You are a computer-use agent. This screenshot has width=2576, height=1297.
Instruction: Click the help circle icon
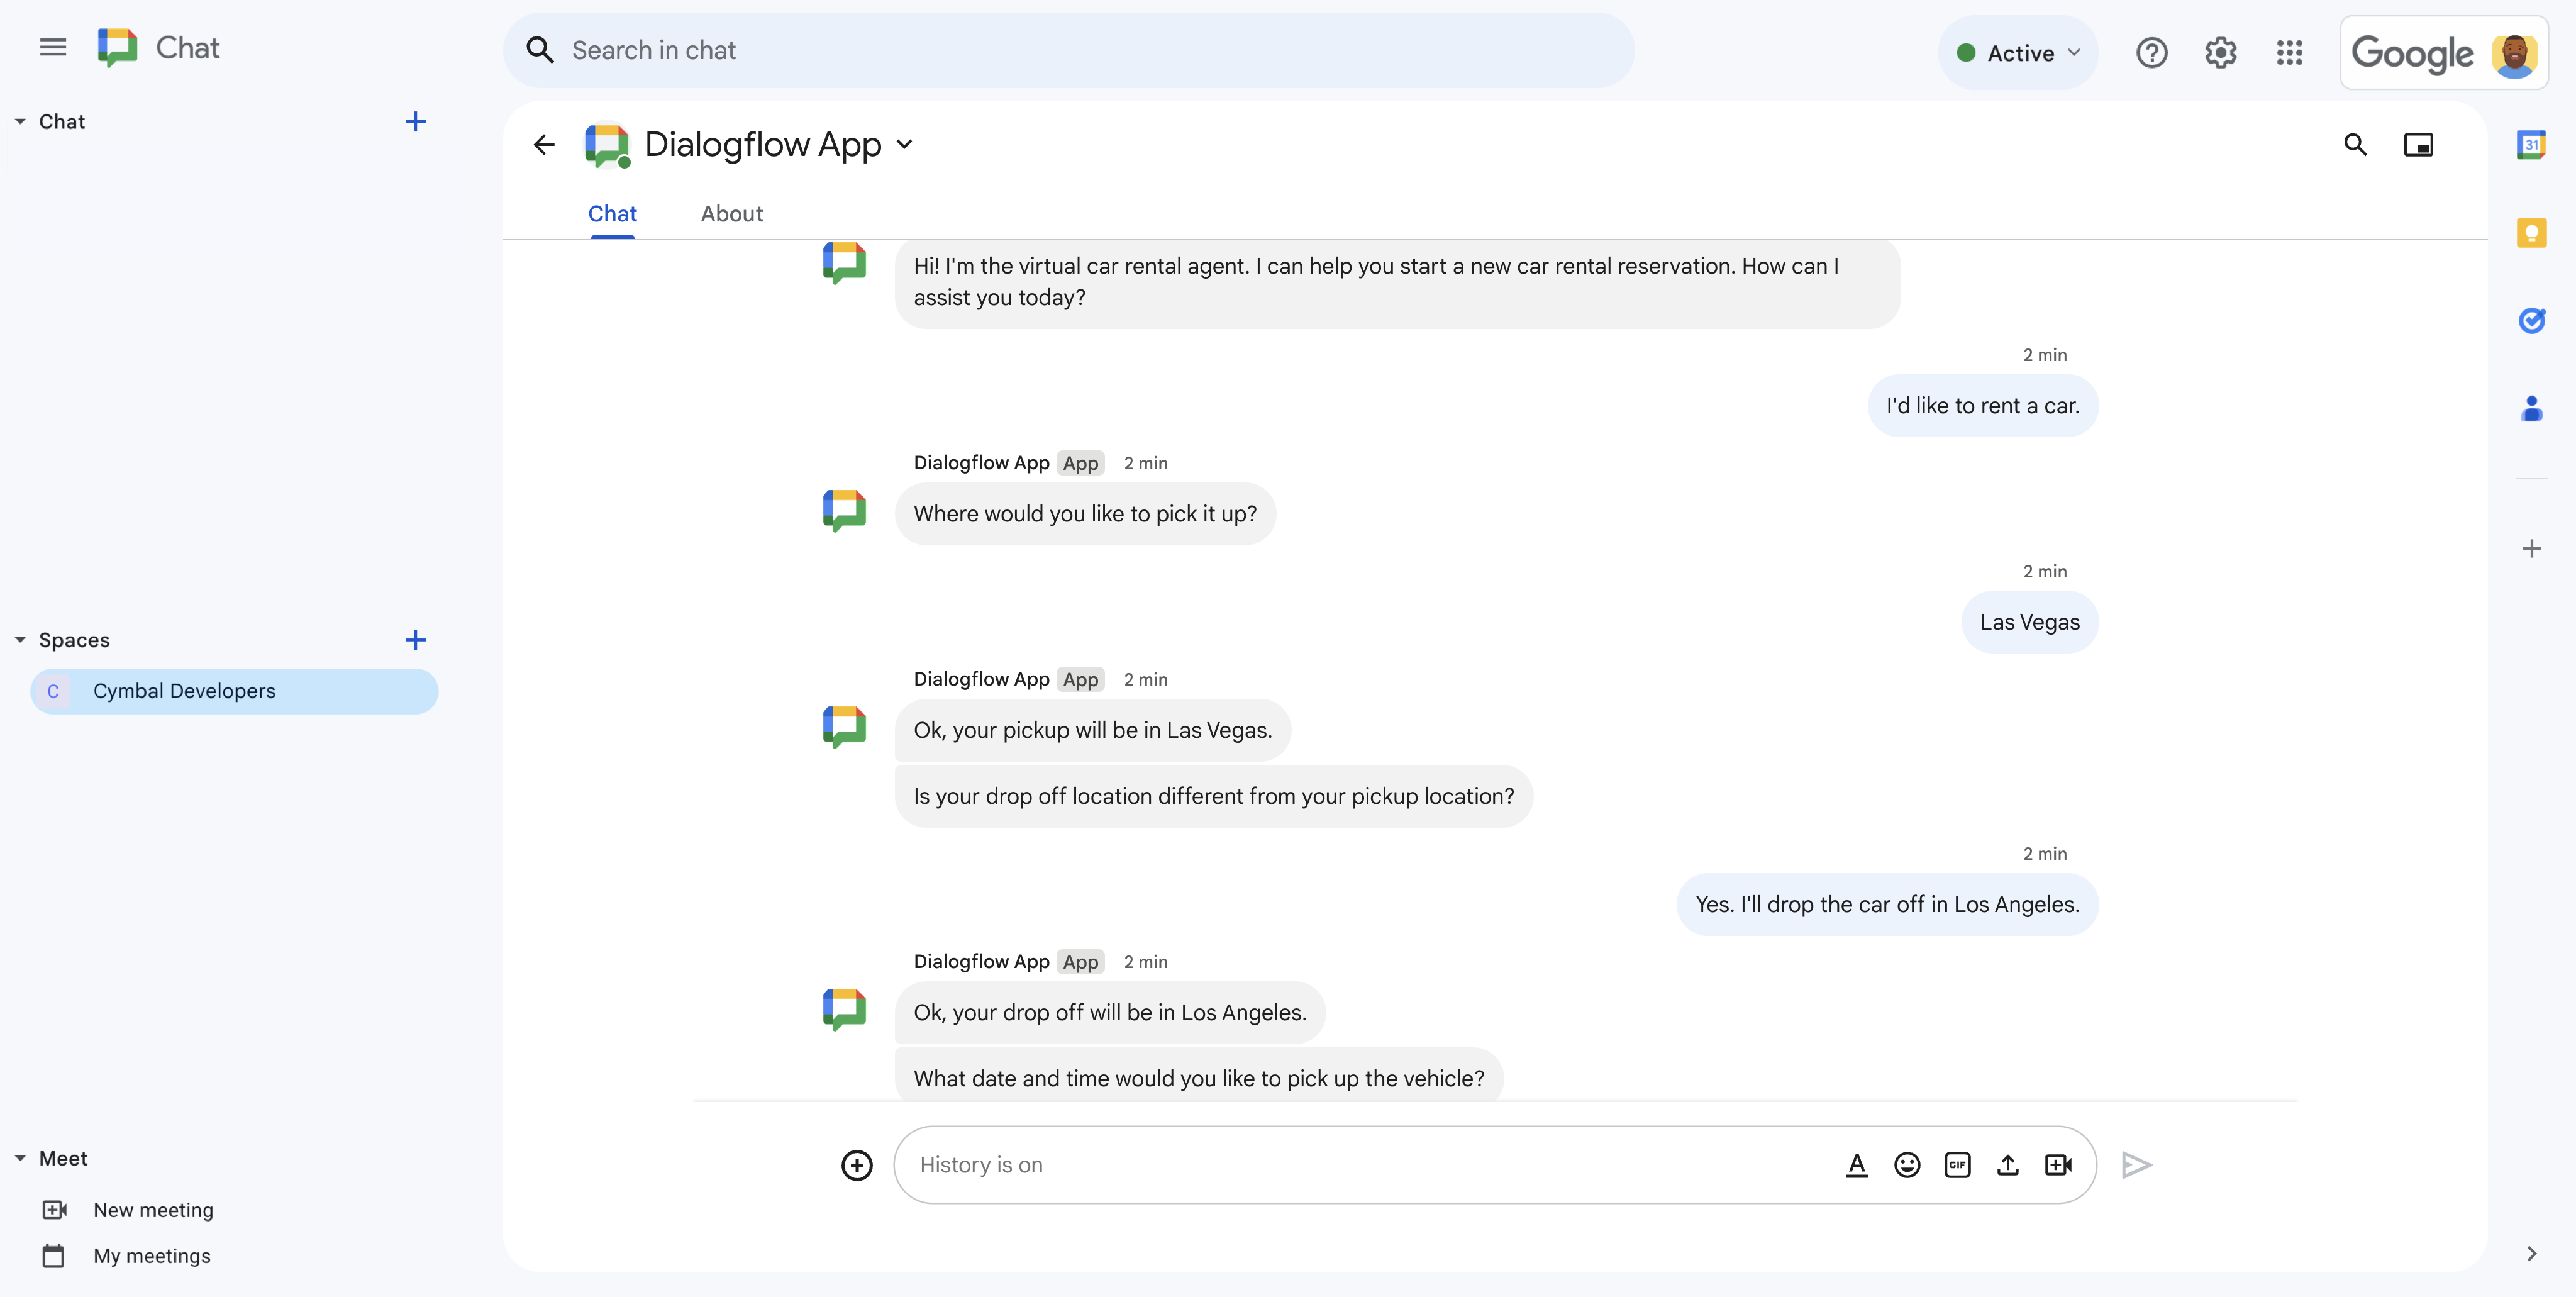tap(2151, 50)
